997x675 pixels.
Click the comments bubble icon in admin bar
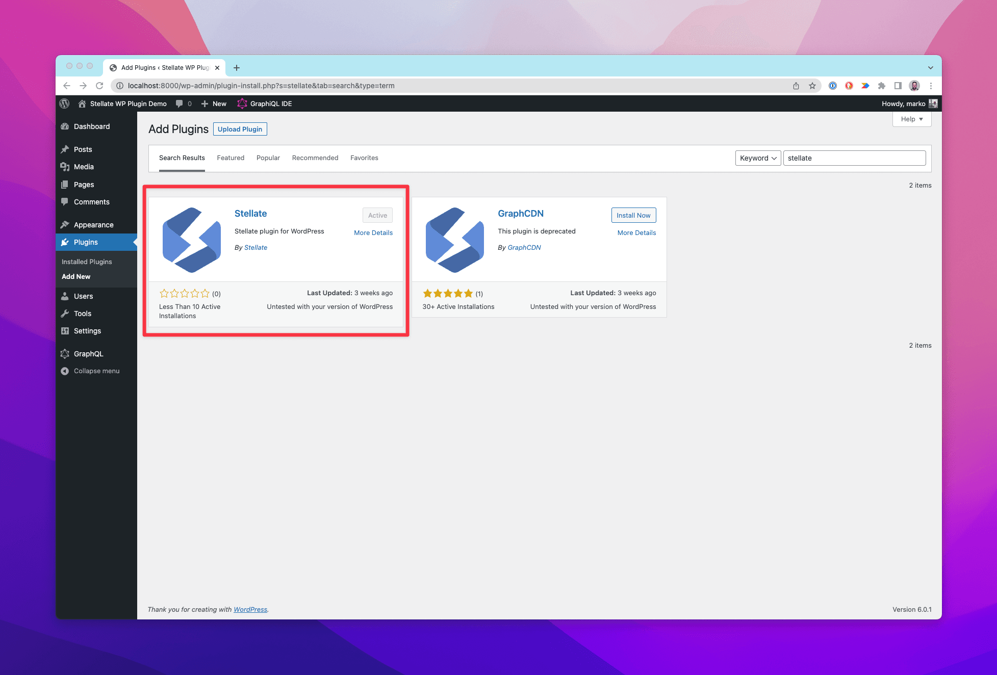(x=180, y=103)
